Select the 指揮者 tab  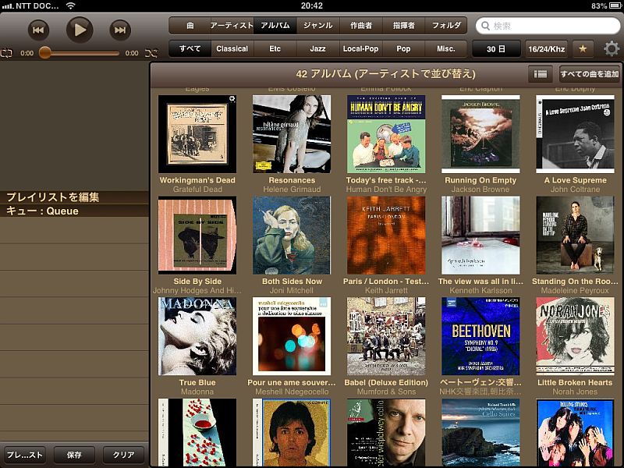pyautogui.click(x=403, y=26)
